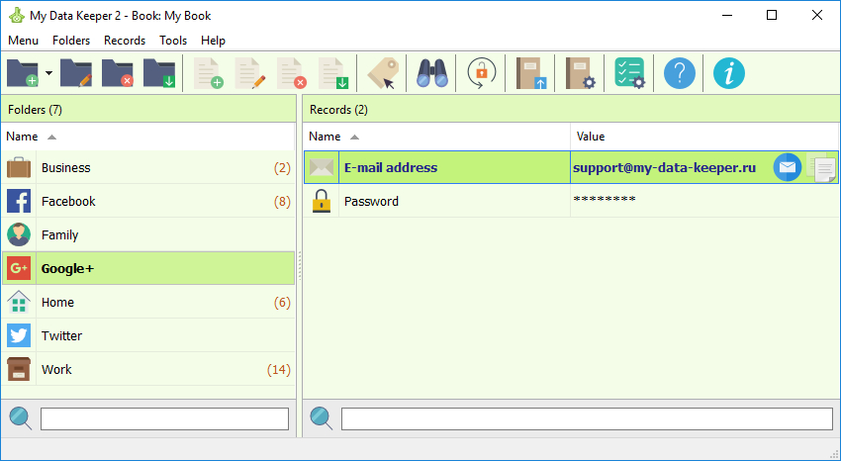This screenshot has height=461, width=841.
Task: Open the Records menu
Action: pos(125,41)
